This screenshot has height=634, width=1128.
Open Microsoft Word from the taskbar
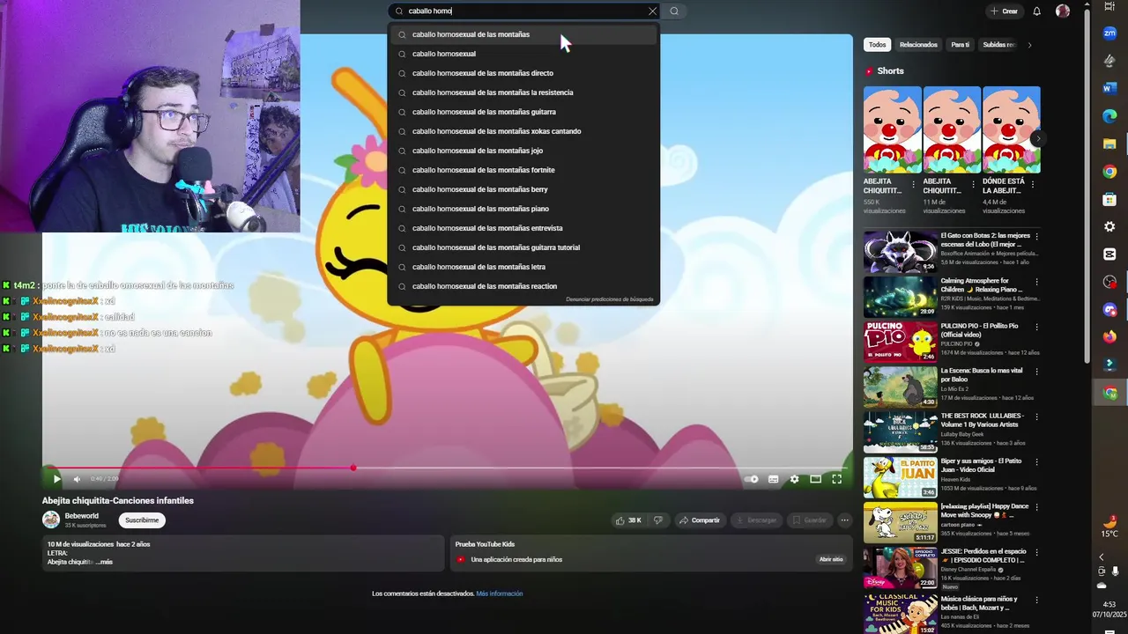[1109, 88]
